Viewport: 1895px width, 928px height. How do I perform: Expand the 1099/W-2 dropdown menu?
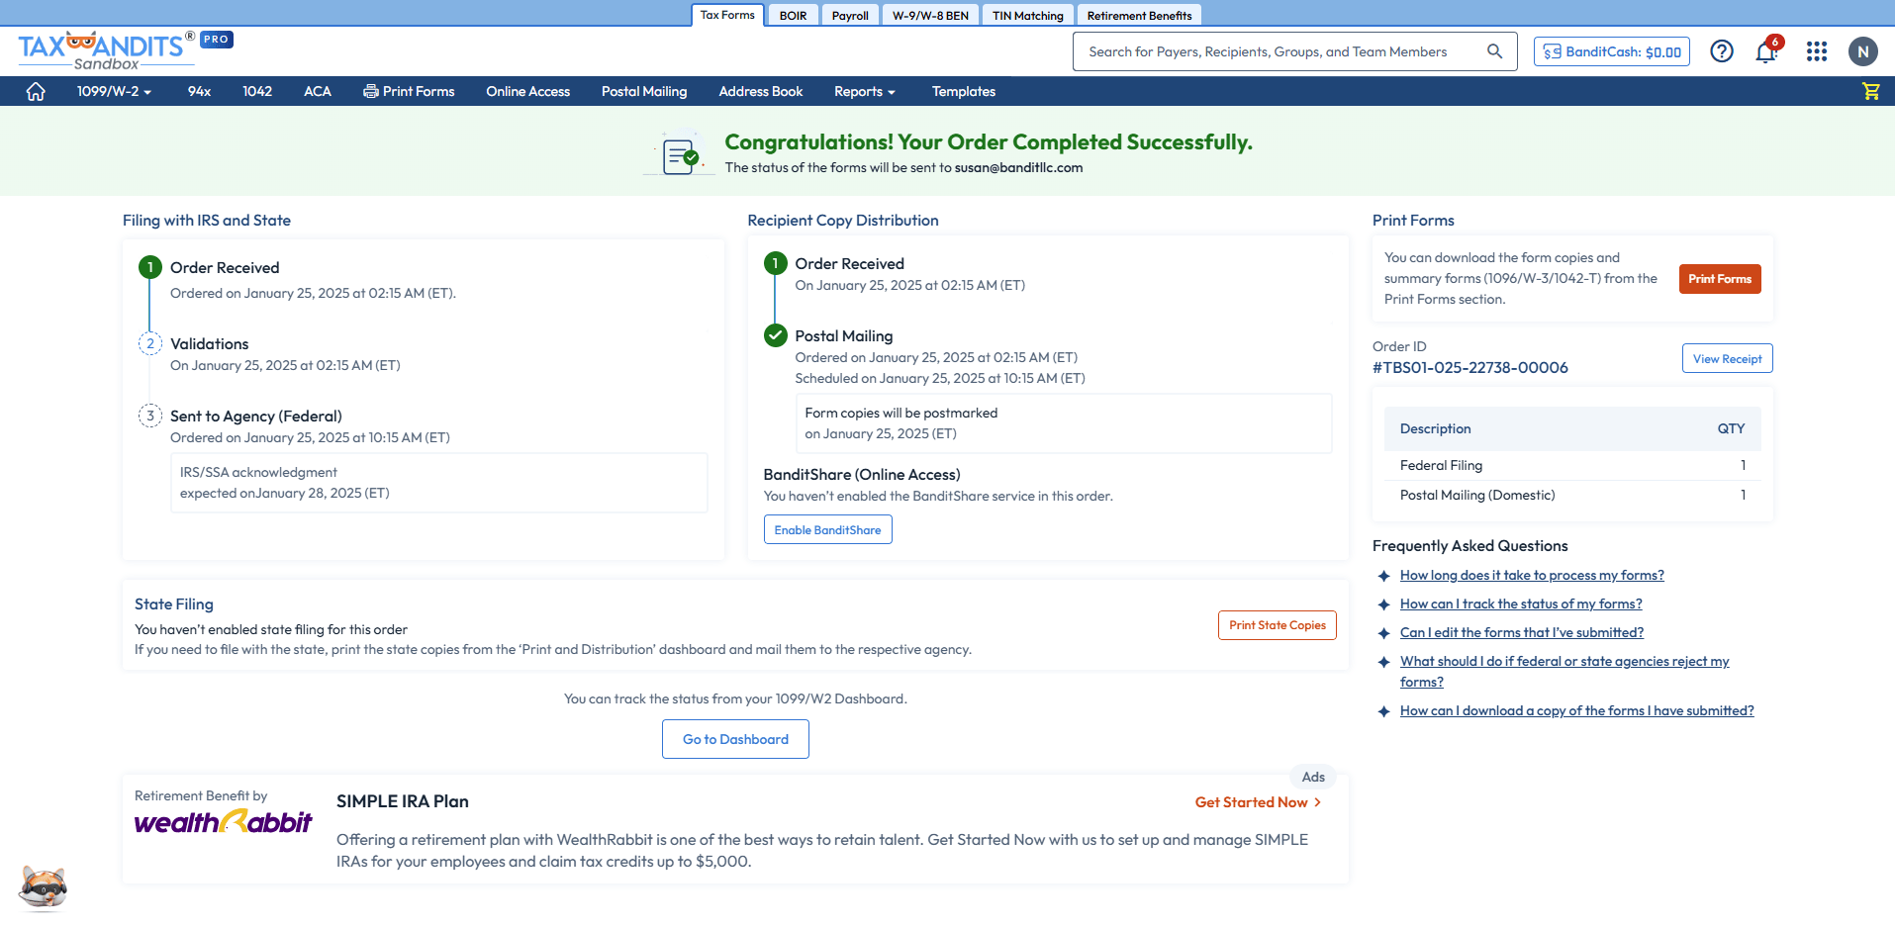point(114,91)
